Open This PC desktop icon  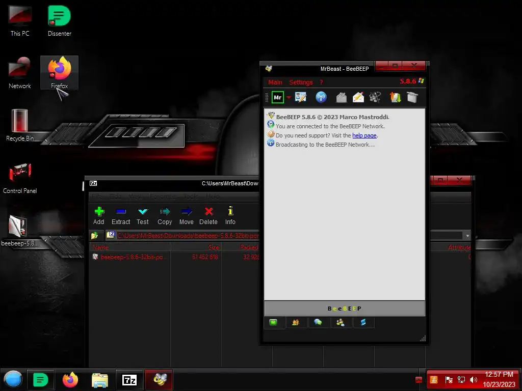[20, 20]
